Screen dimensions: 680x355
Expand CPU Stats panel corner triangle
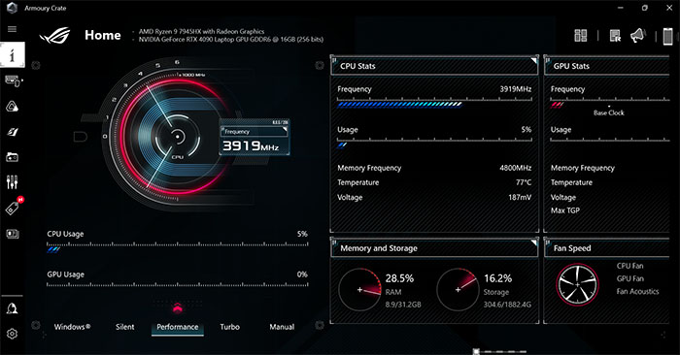(533, 61)
